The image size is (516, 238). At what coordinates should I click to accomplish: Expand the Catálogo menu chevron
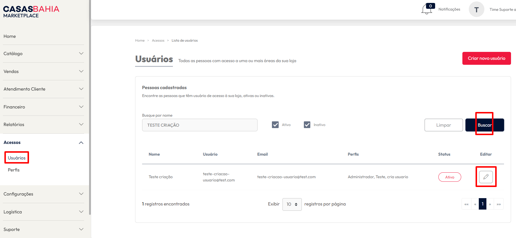pyautogui.click(x=81, y=53)
